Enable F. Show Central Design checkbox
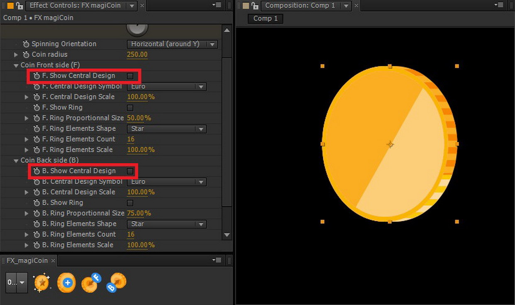Screen dimensions: 515x305 pyautogui.click(x=130, y=76)
